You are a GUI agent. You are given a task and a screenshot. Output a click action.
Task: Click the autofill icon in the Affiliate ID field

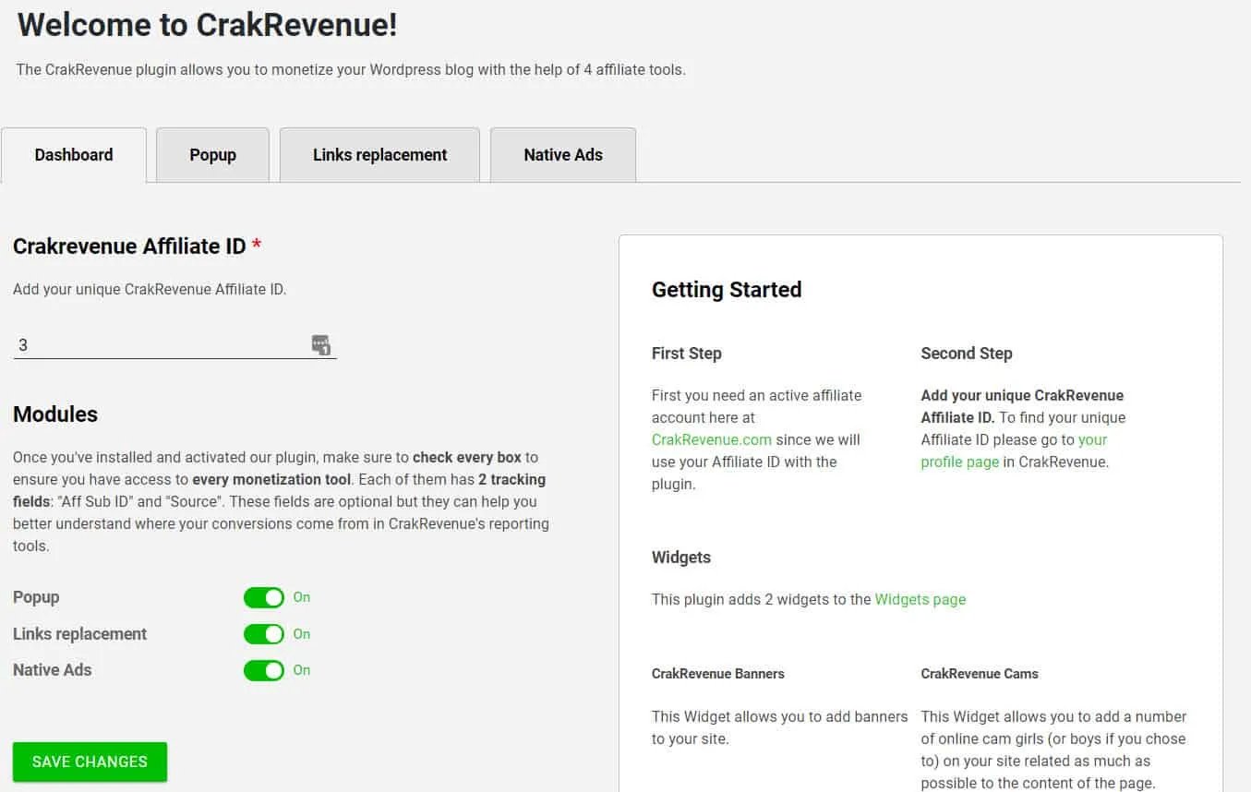[x=320, y=342]
